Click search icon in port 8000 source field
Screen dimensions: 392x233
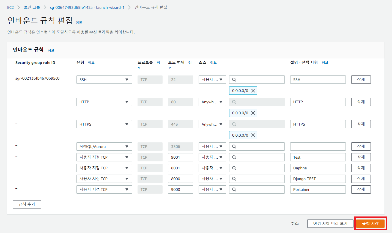point(234,179)
